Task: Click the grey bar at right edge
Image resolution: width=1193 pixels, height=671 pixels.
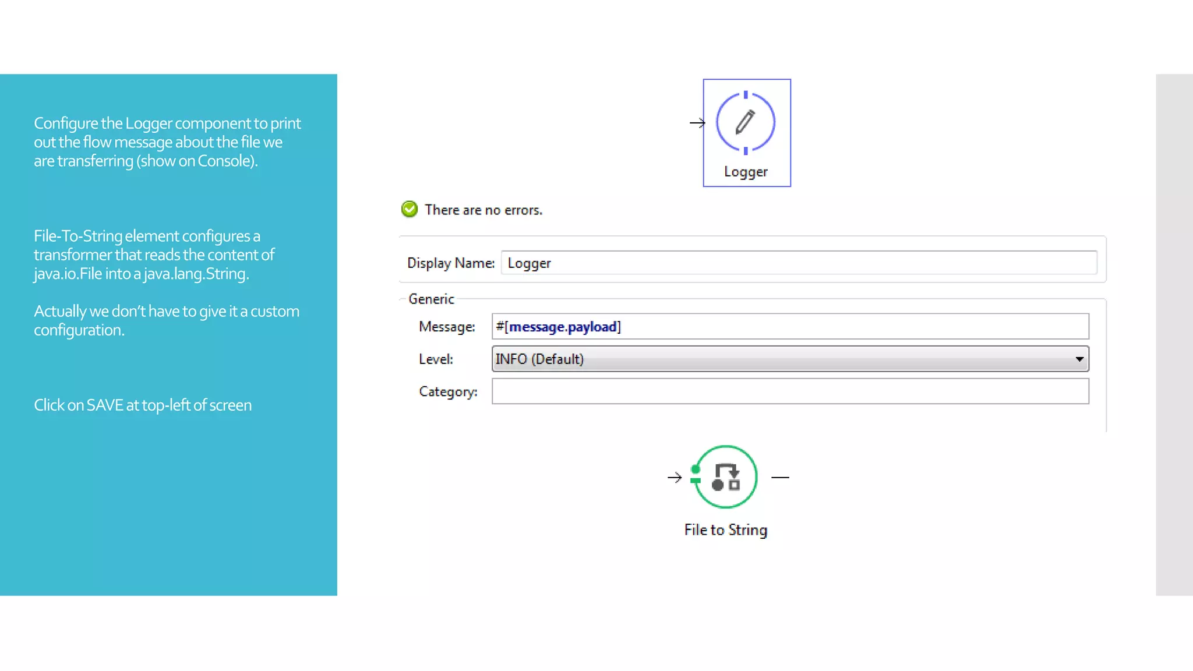Action: click(x=1174, y=335)
